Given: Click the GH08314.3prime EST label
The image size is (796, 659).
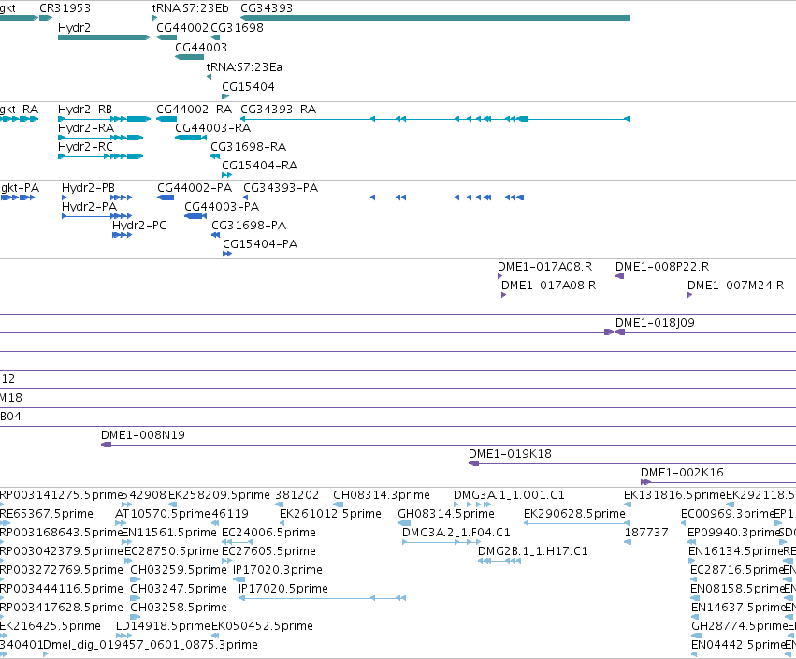Looking at the screenshot, I should click(x=382, y=495).
